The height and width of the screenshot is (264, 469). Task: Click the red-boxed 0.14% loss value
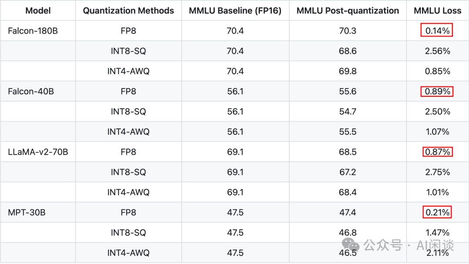click(x=437, y=31)
